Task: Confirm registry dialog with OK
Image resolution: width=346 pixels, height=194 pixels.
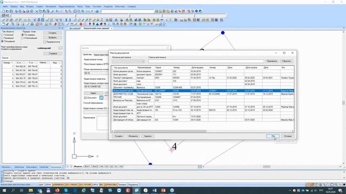Action: pyautogui.click(x=272, y=136)
